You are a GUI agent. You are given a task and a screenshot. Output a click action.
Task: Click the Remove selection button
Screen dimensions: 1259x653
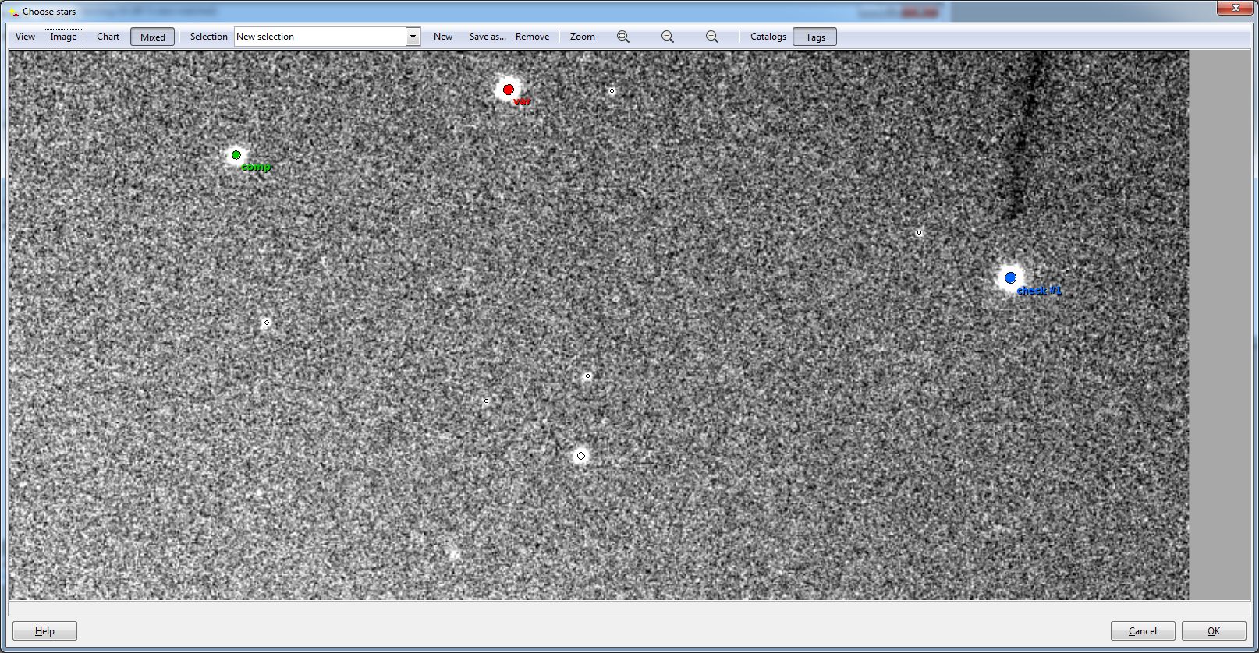click(x=532, y=37)
